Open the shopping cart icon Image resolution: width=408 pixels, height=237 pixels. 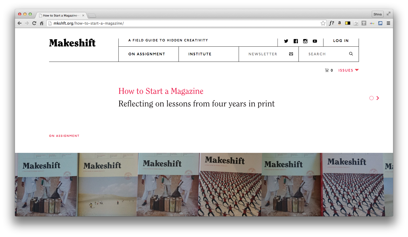(327, 70)
